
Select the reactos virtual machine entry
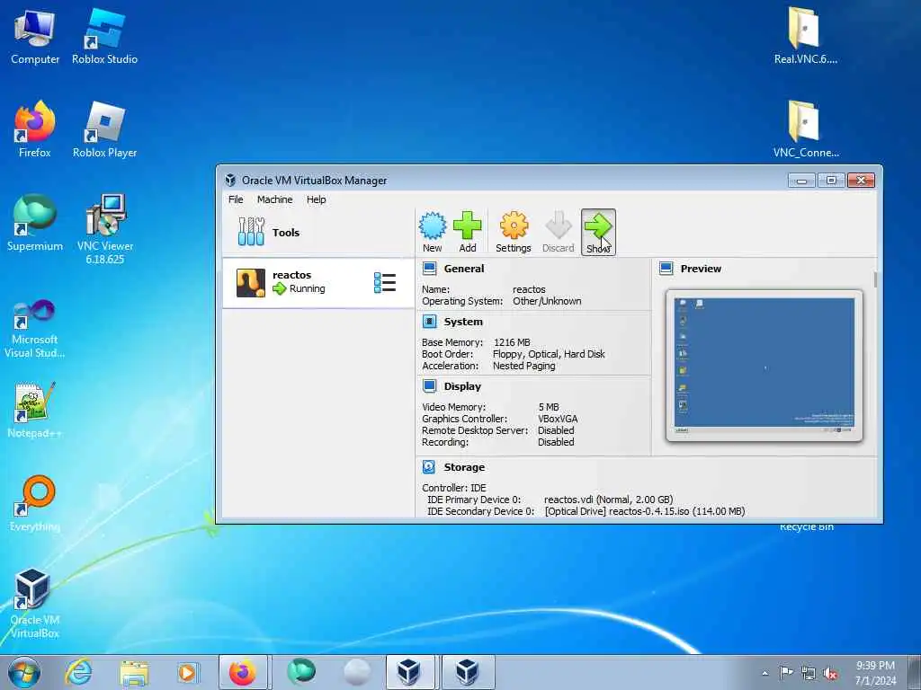pyautogui.click(x=318, y=283)
